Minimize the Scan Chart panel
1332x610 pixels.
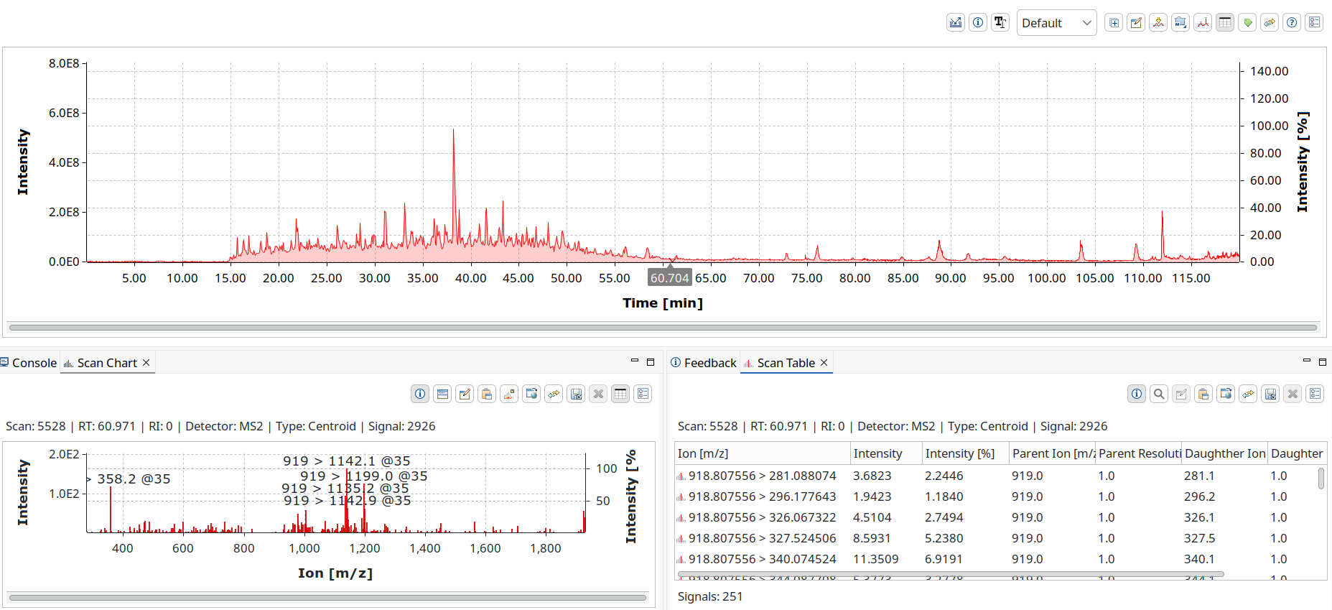pos(634,361)
